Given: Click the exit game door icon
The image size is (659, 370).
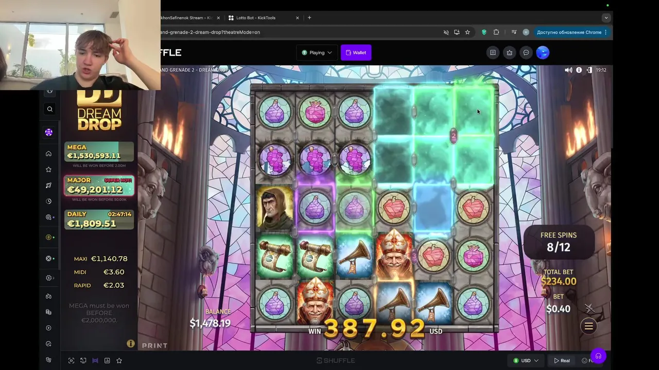Looking at the screenshot, I should [x=589, y=70].
